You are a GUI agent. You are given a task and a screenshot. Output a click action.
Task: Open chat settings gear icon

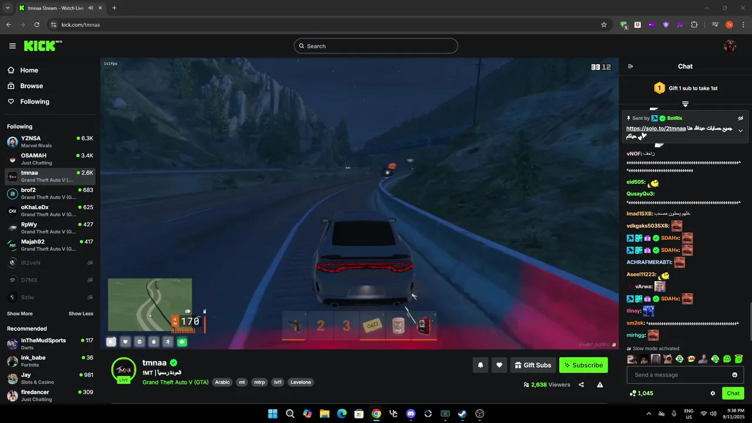tap(713, 393)
